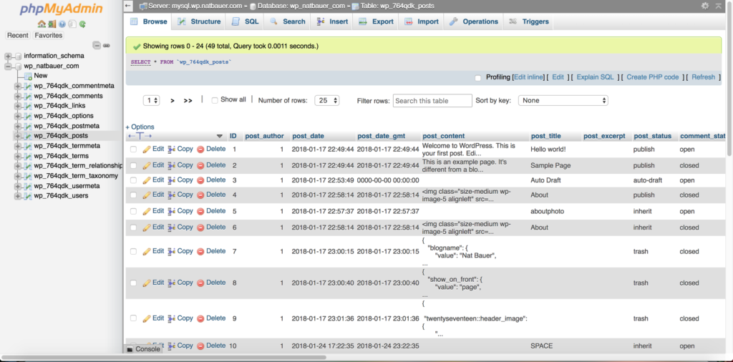
Task: Sort by the post_date column header
Action: 308,136
